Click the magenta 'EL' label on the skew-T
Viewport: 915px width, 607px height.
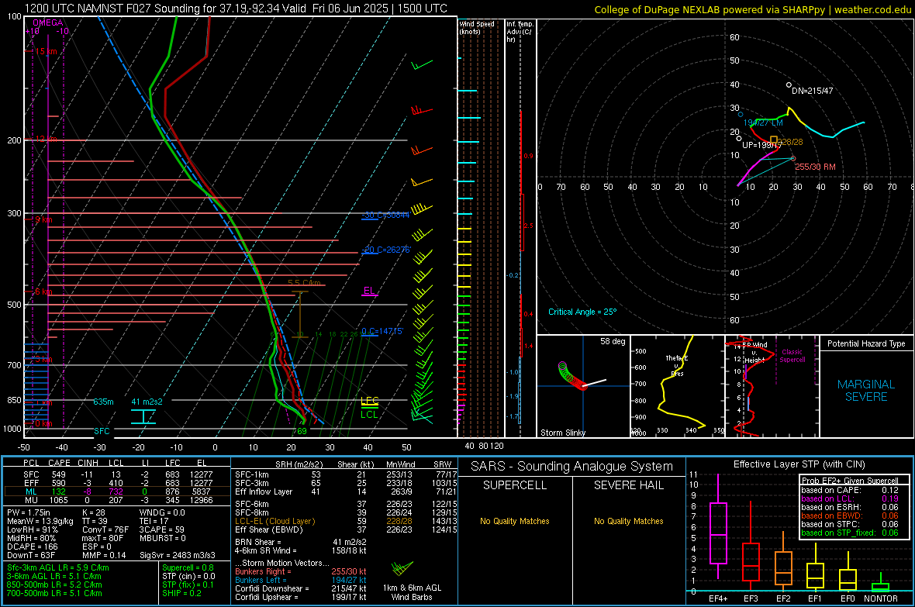[369, 291]
